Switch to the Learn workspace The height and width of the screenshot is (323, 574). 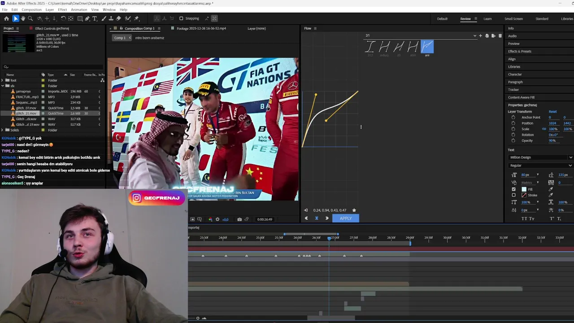click(487, 19)
